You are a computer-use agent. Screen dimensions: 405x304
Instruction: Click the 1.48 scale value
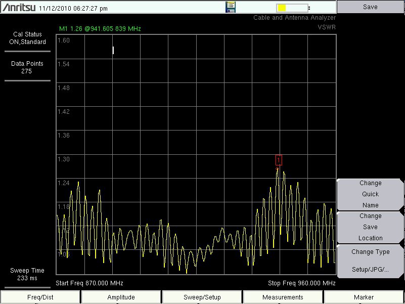point(64,88)
